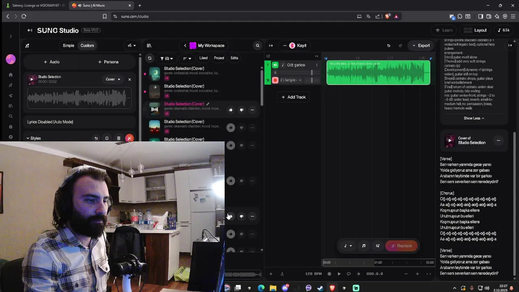
Task: Open the Export dropdown
Action: pyautogui.click(x=421, y=45)
